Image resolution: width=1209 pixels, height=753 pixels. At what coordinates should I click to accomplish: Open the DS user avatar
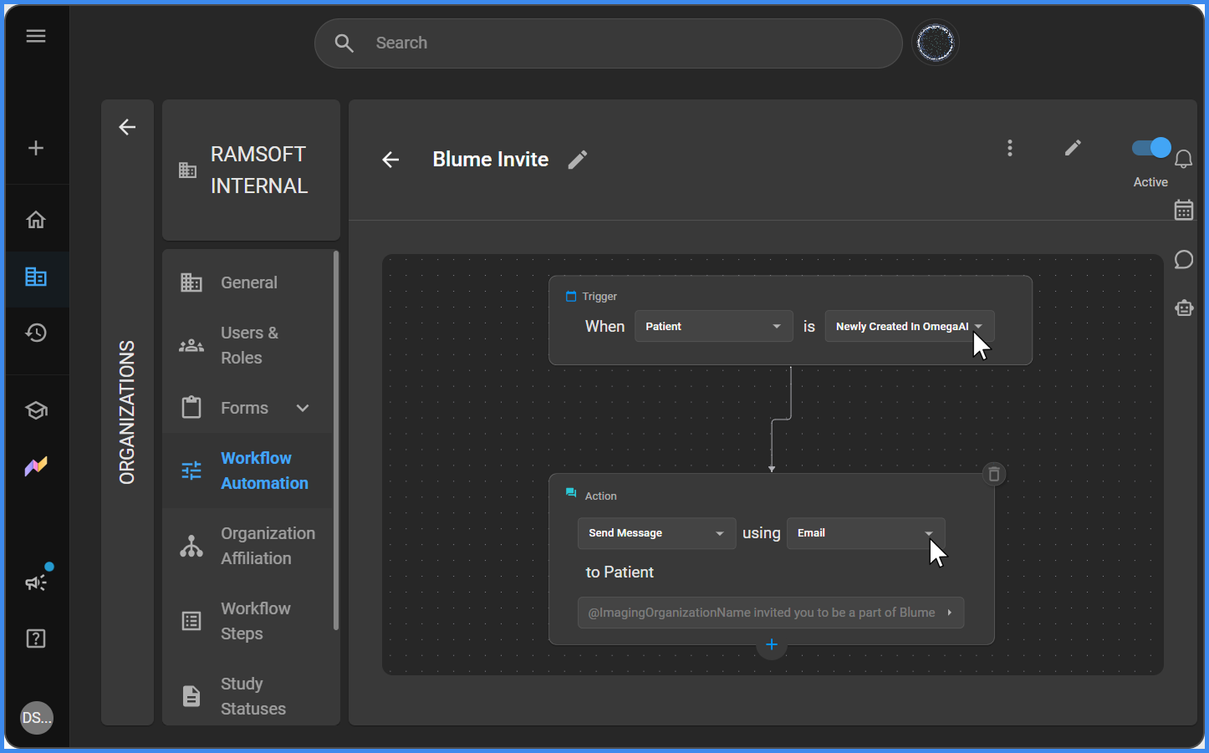point(37,718)
